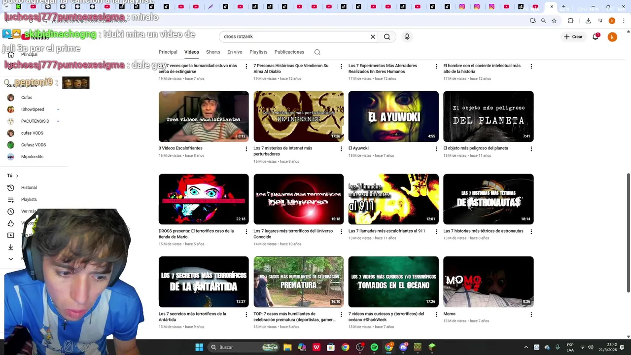Open Mrploedits subscription

click(x=32, y=157)
